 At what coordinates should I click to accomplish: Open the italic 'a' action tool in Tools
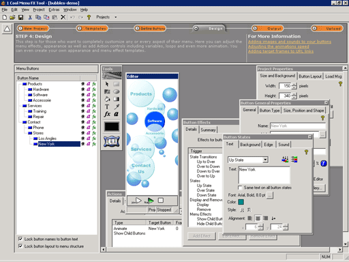[x=116, y=114]
